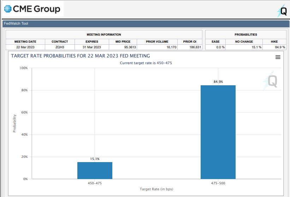
Task: Click the 40% y-axis tick label
Action: click(24, 135)
